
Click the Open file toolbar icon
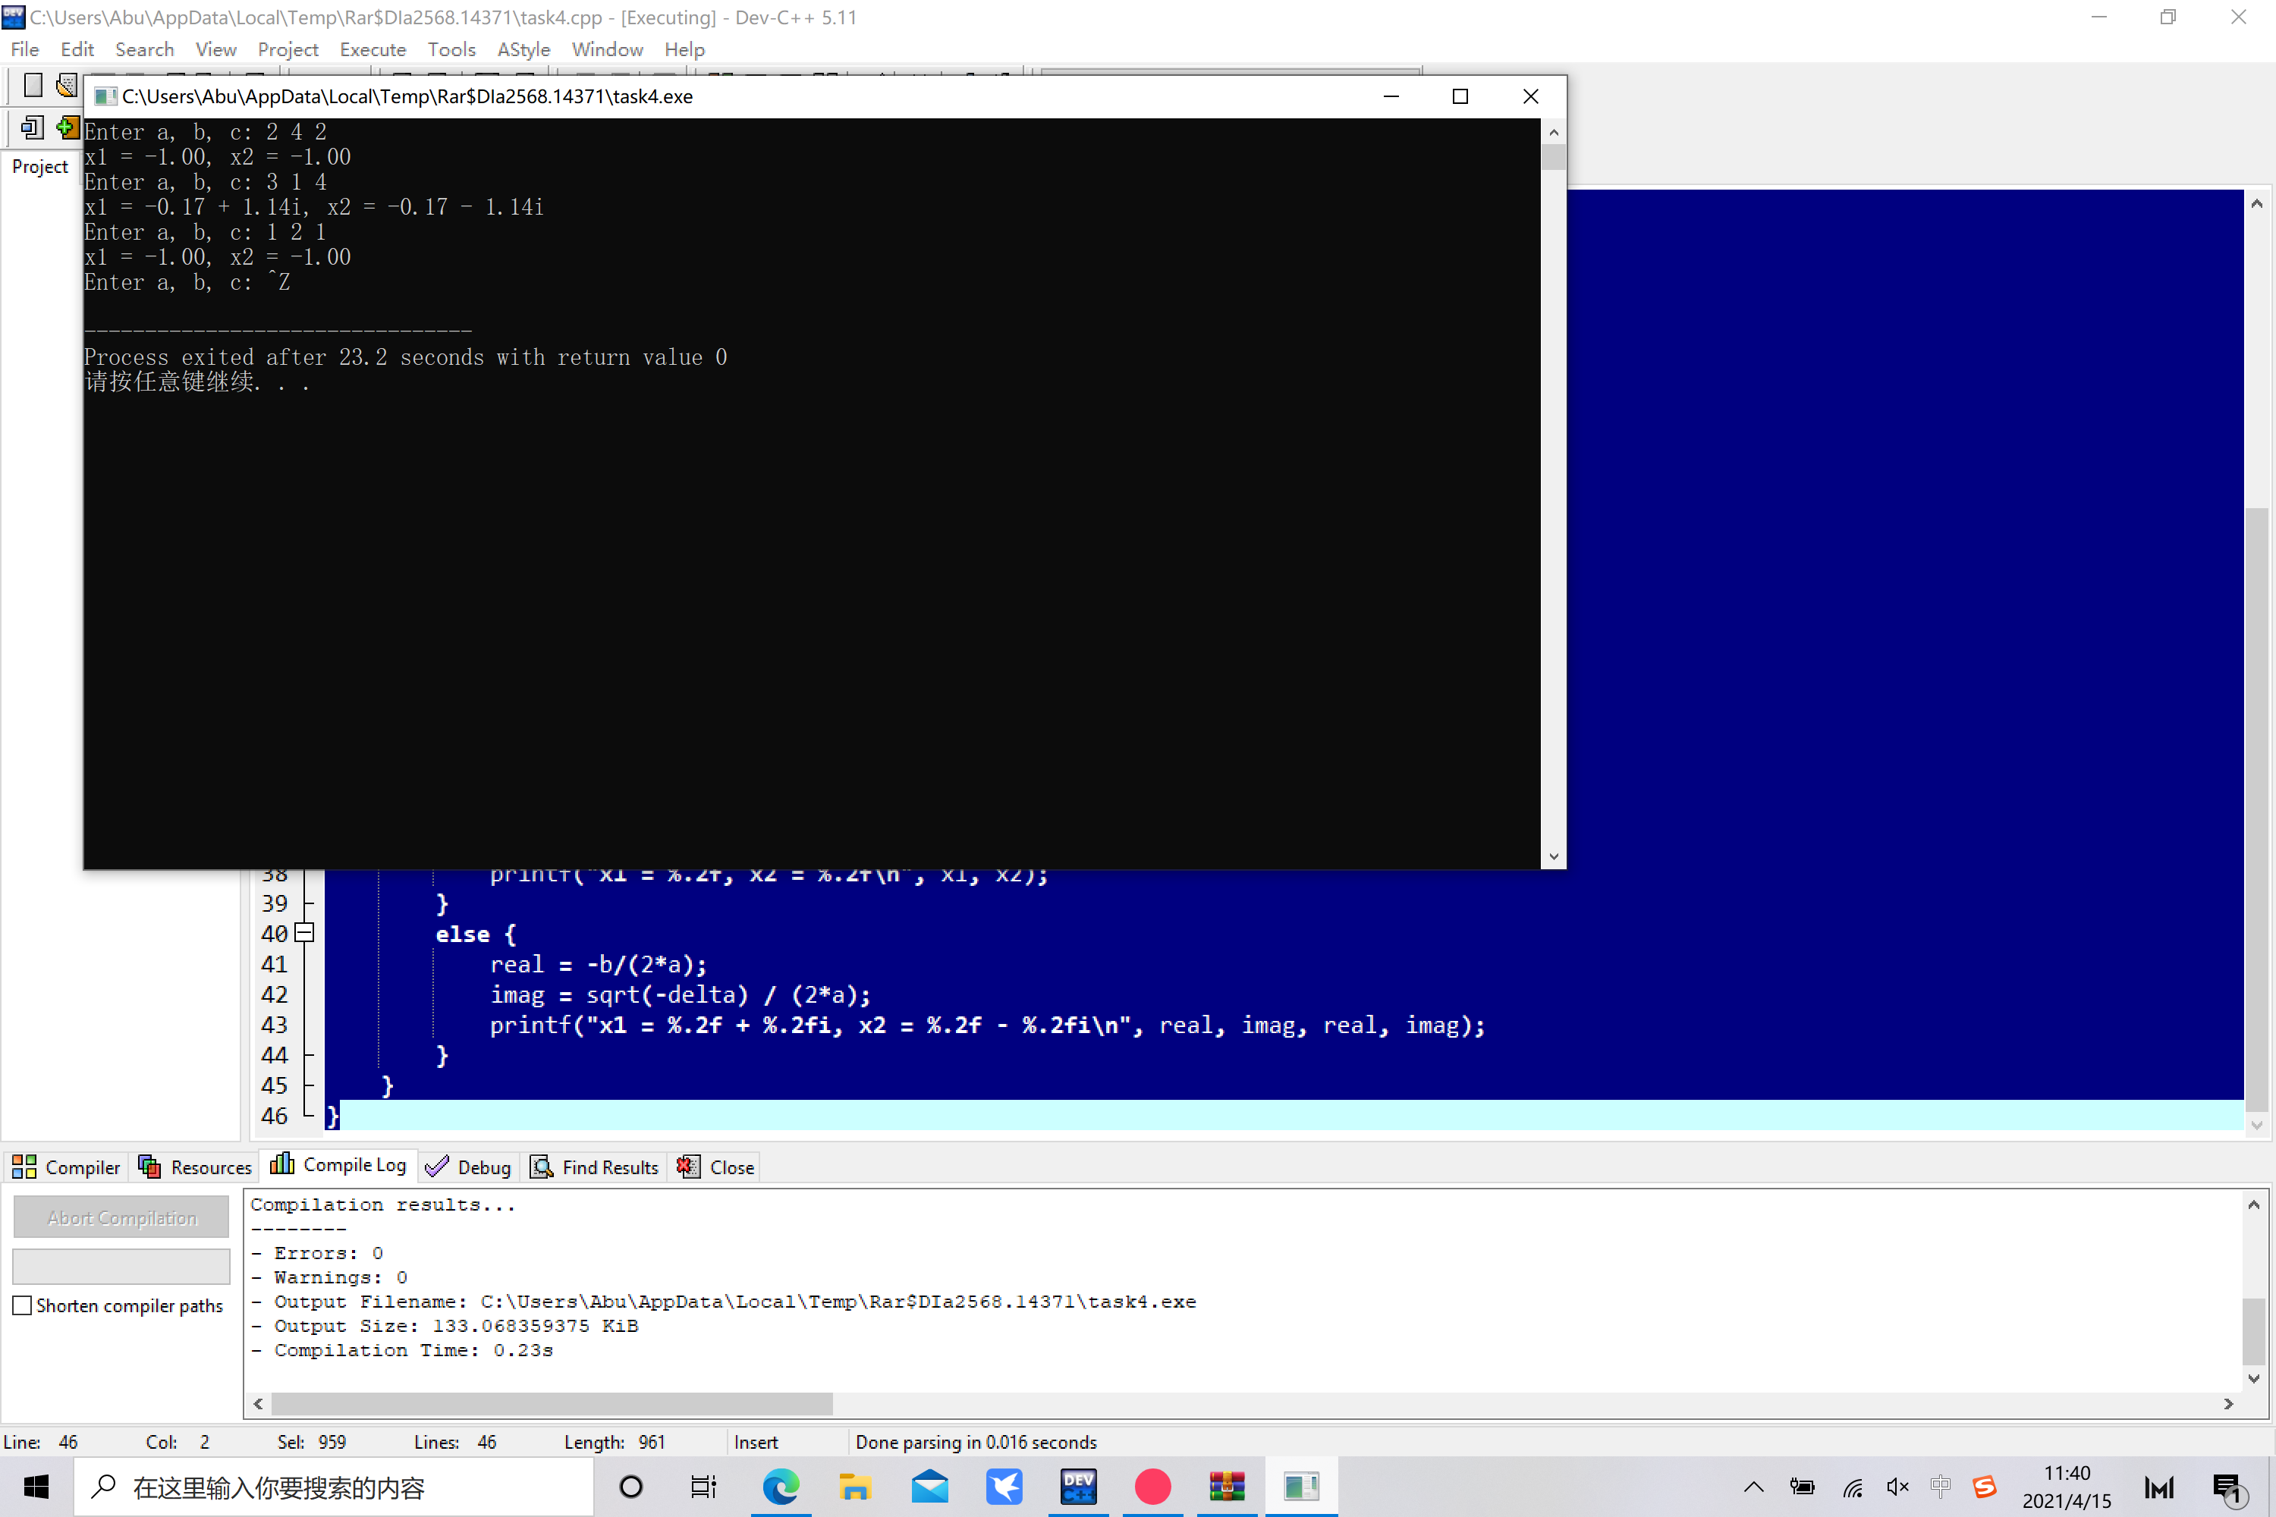pos(66,85)
